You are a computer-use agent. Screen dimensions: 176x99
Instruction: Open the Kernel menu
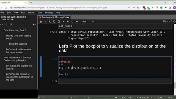point(31,13)
